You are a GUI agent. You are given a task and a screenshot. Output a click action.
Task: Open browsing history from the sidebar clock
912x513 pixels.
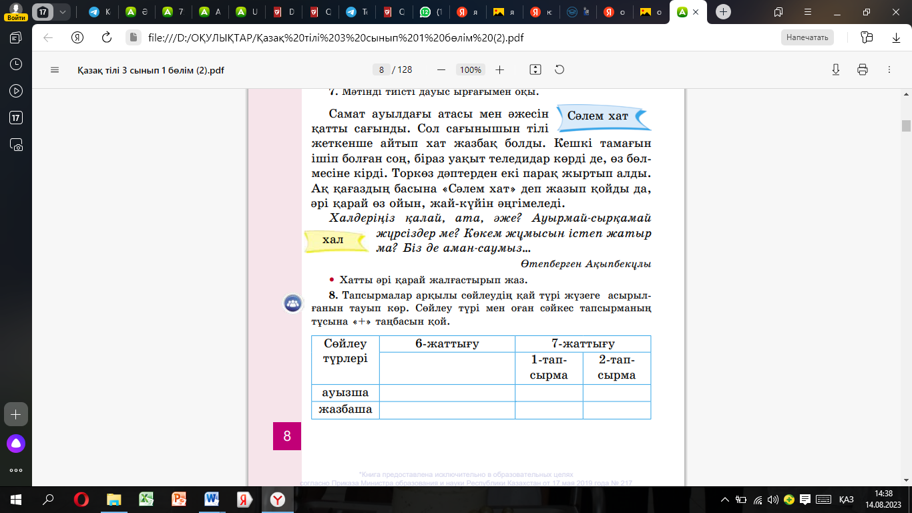coord(16,64)
